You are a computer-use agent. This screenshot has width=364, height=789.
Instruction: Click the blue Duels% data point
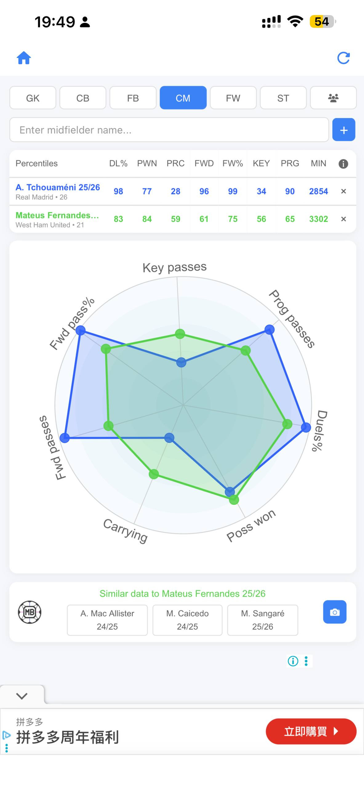pyautogui.click(x=306, y=427)
